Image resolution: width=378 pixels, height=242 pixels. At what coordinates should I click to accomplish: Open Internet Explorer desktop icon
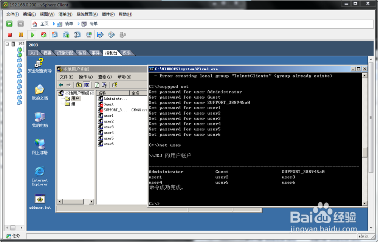point(40,176)
